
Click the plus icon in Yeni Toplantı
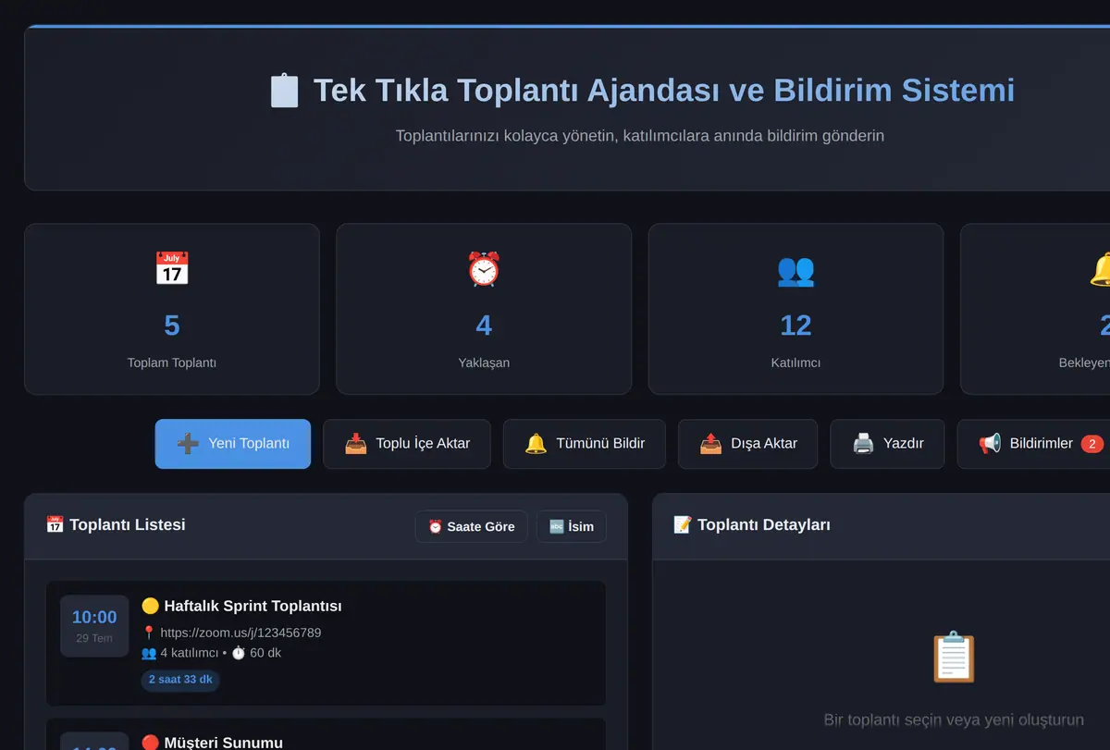(188, 444)
